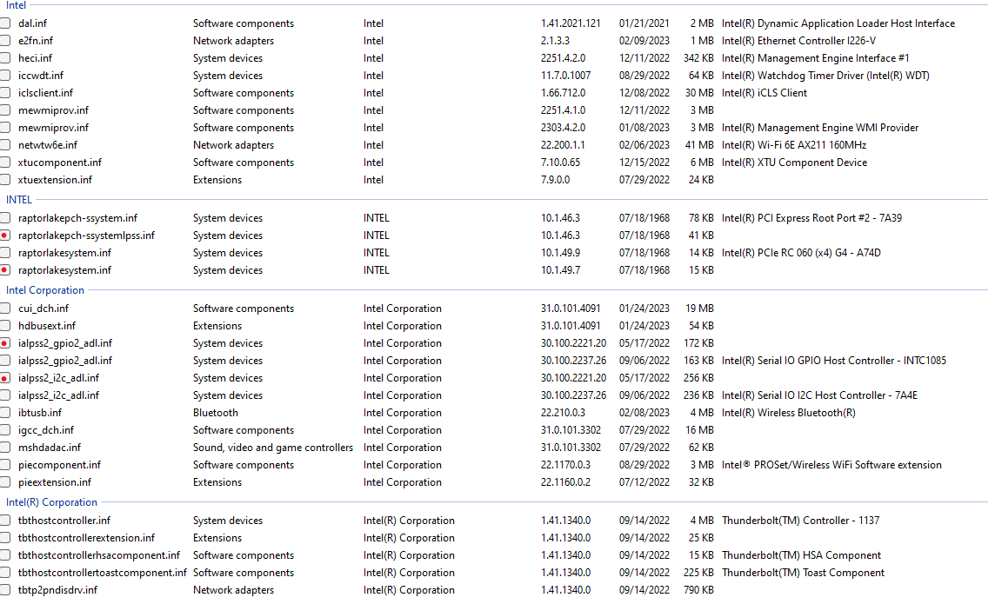Screen dimensions: 988x604
Task: Click the 790 KB size cell
Action: click(x=698, y=590)
